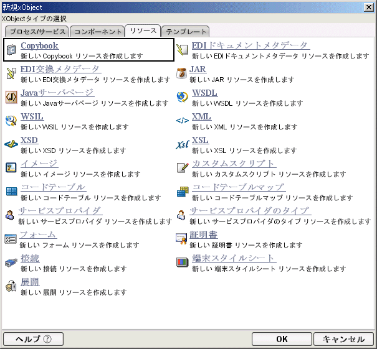Click text 新しい XML リソースを作成します

(244, 127)
